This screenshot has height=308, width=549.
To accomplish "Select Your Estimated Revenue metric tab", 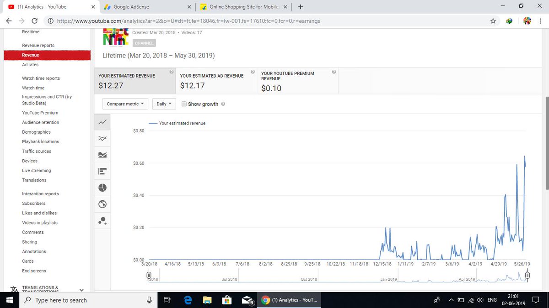I will [135, 81].
